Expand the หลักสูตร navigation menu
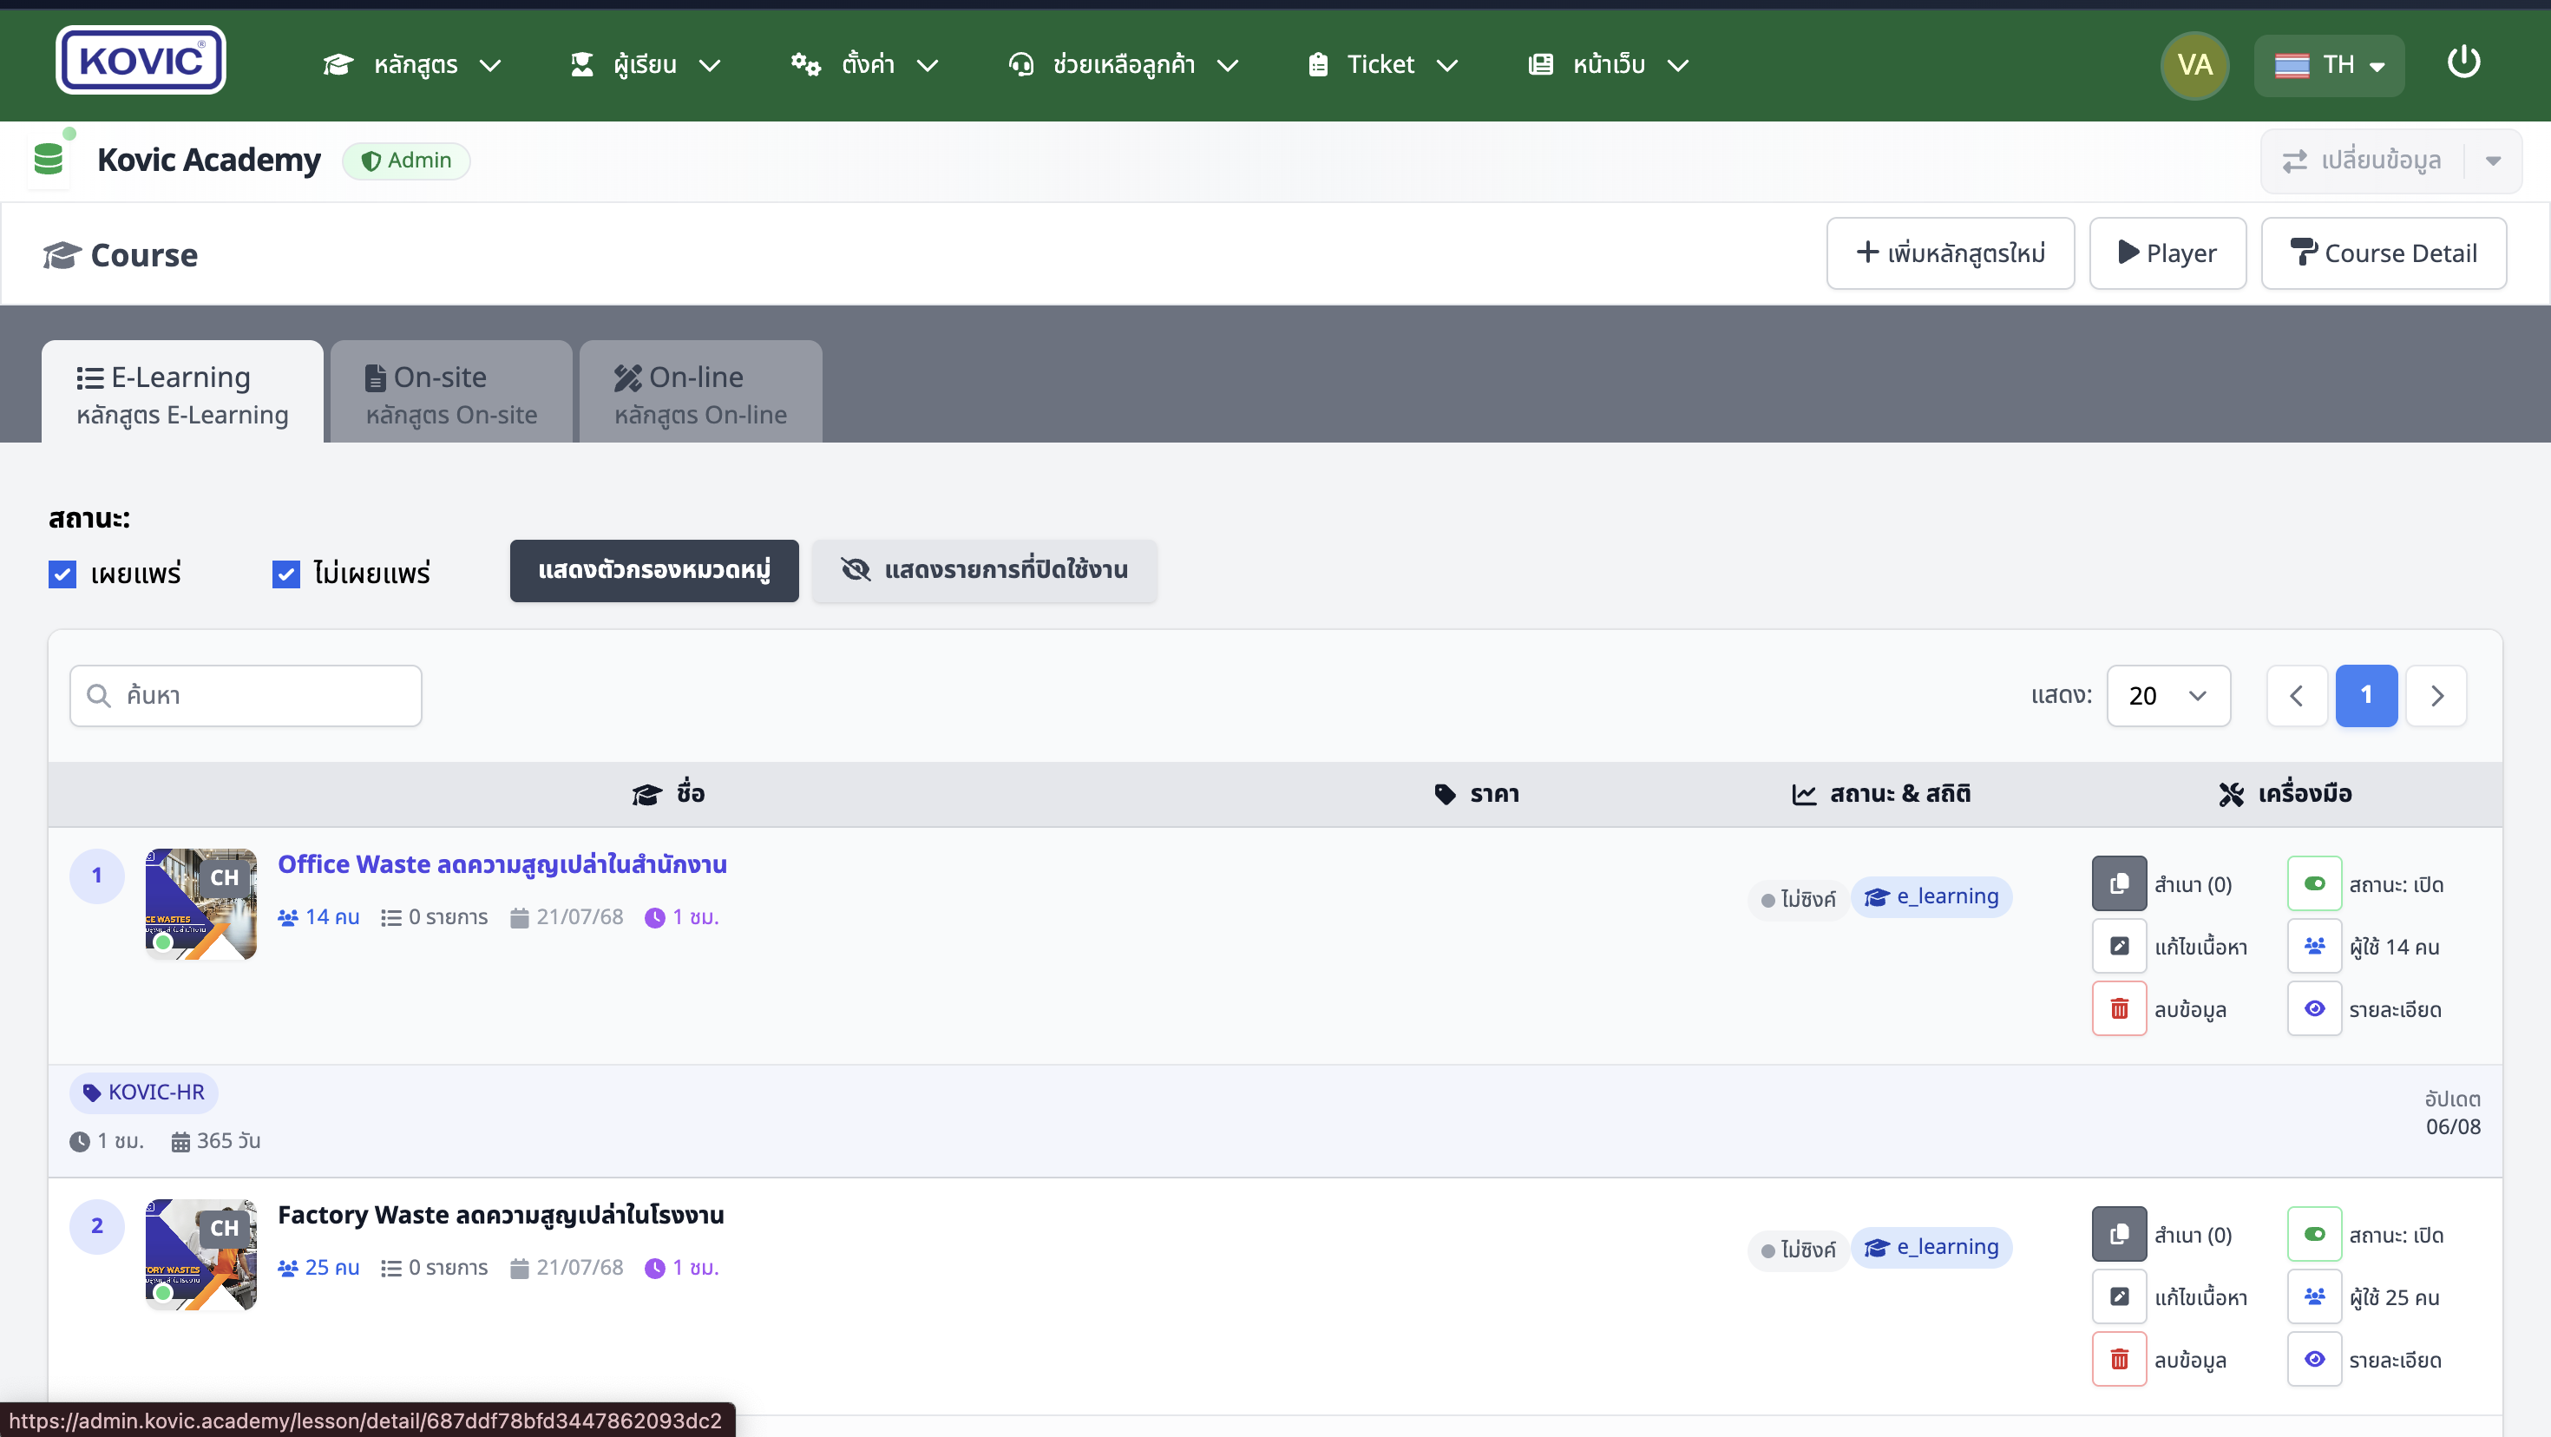This screenshot has width=2551, height=1437. pos(412,65)
